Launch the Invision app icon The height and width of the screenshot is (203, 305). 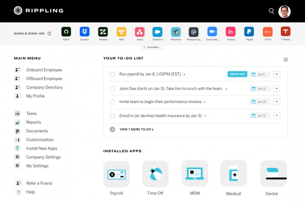[231, 32]
